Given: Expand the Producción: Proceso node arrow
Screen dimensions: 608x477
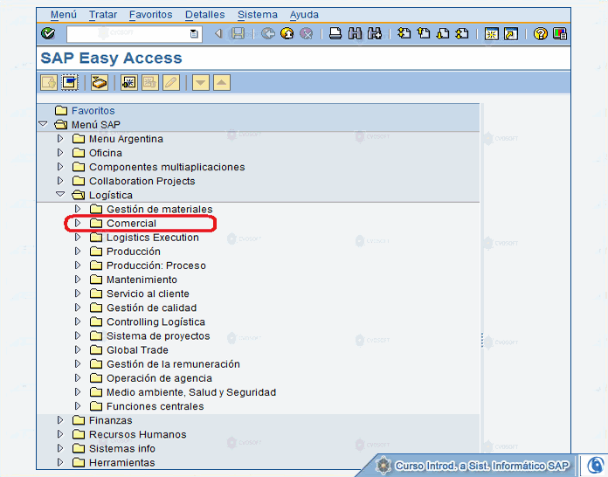Looking at the screenshot, I should (x=78, y=266).
